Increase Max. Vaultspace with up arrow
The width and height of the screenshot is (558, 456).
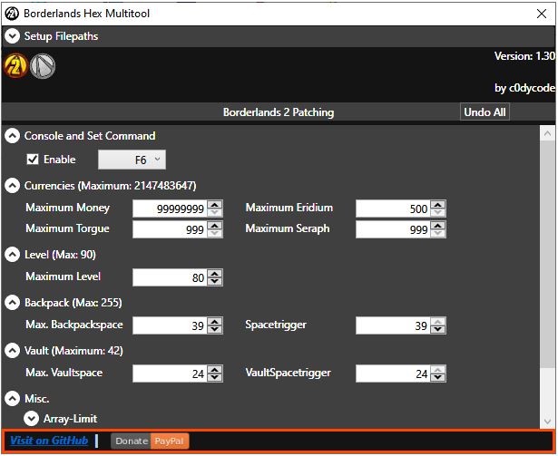pyautogui.click(x=215, y=370)
